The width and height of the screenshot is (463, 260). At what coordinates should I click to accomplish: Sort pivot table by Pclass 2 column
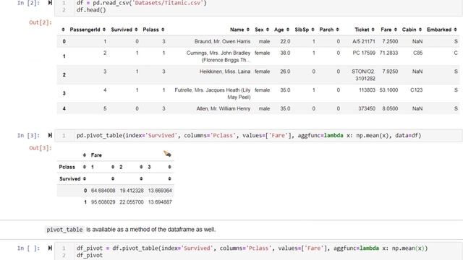click(x=141, y=167)
